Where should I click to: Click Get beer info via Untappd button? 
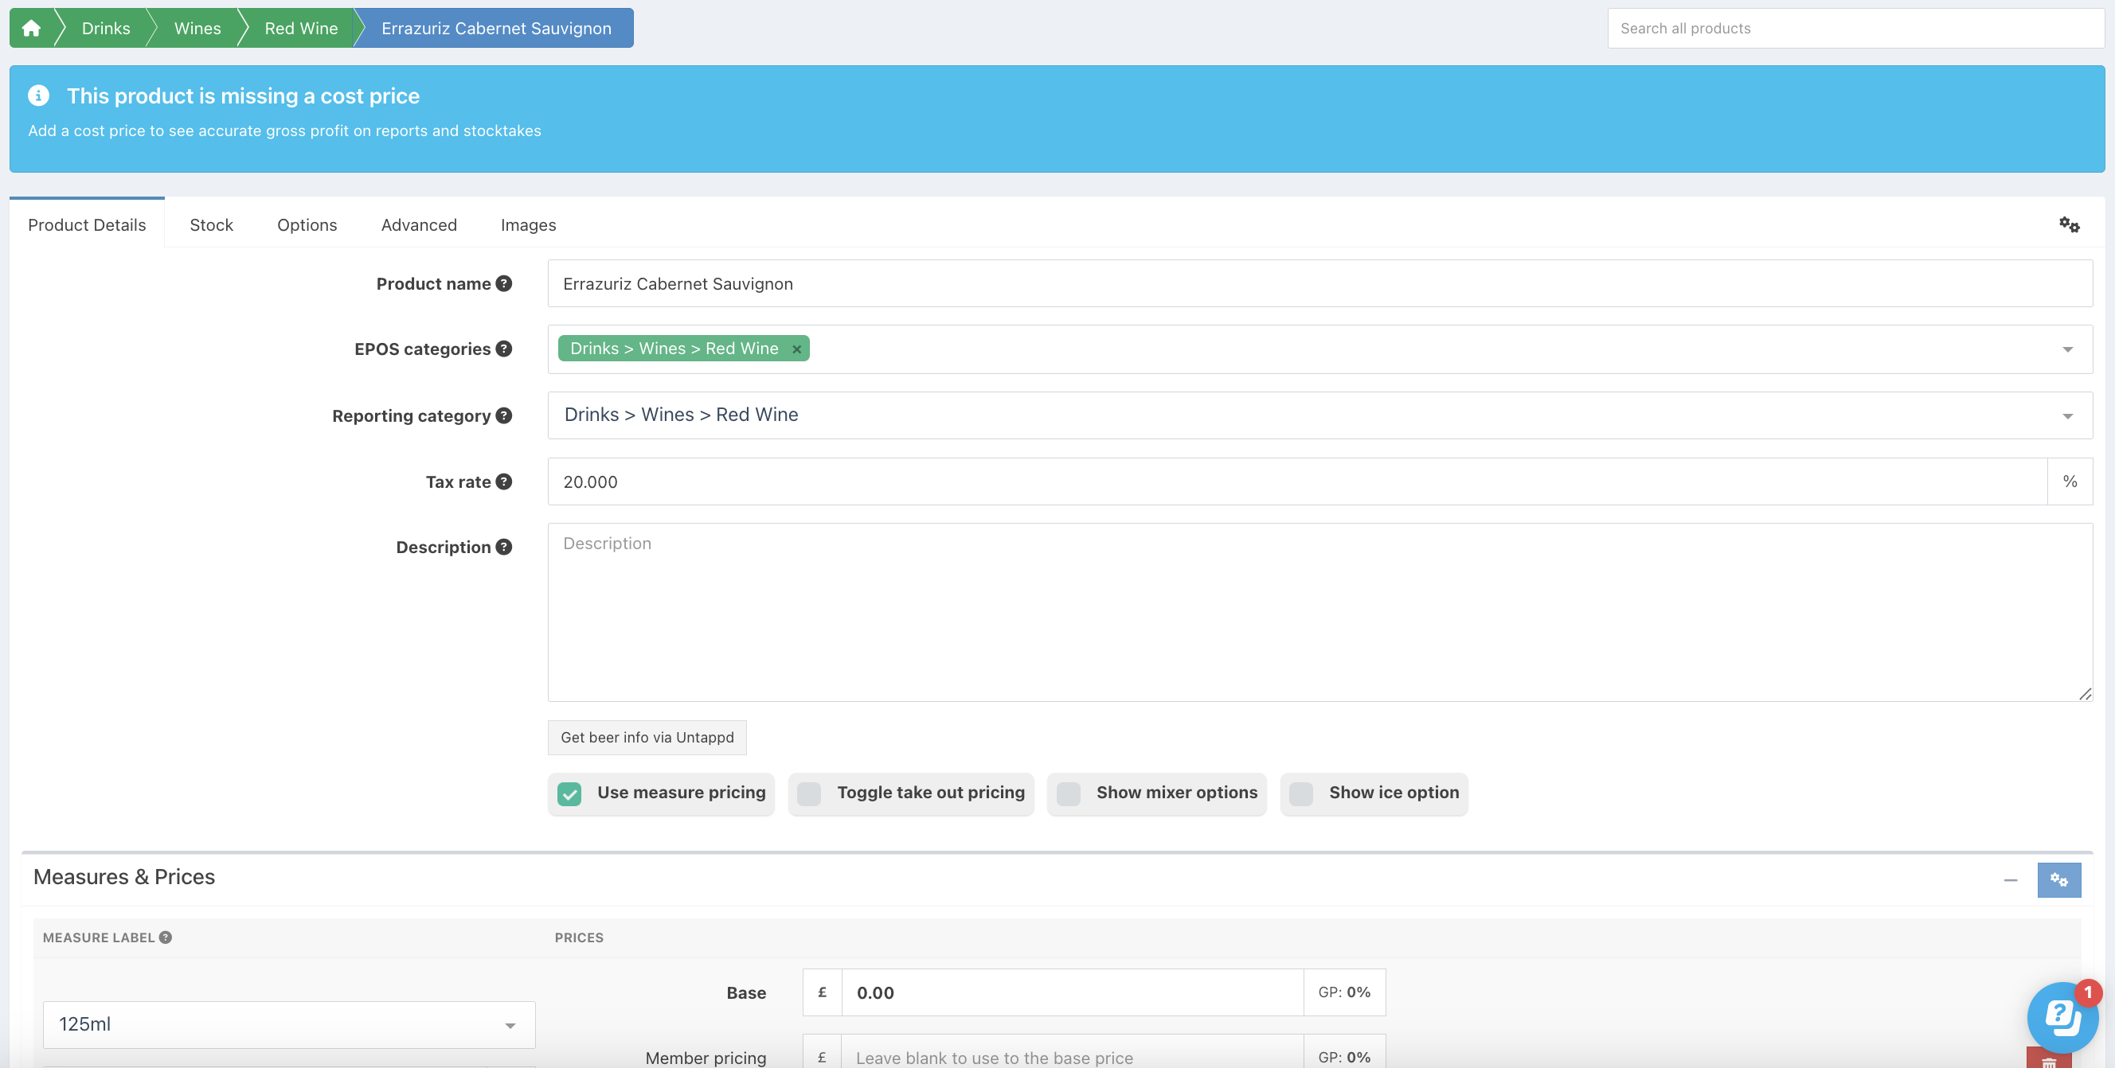[x=647, y=737]
